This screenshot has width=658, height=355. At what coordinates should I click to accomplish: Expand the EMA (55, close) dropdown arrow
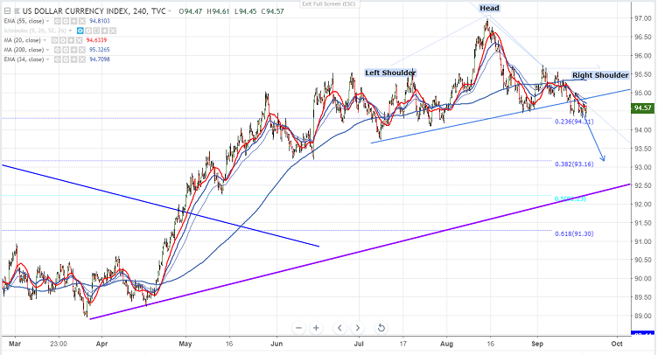(47, 21)
